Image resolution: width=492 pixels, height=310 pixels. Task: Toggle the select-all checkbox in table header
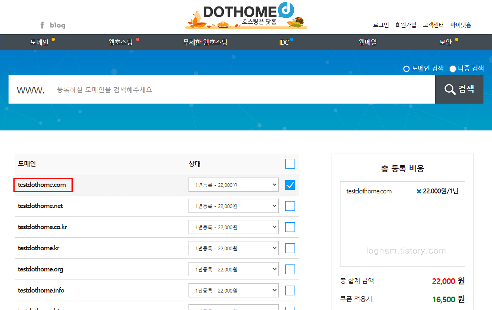coord(290,164)
